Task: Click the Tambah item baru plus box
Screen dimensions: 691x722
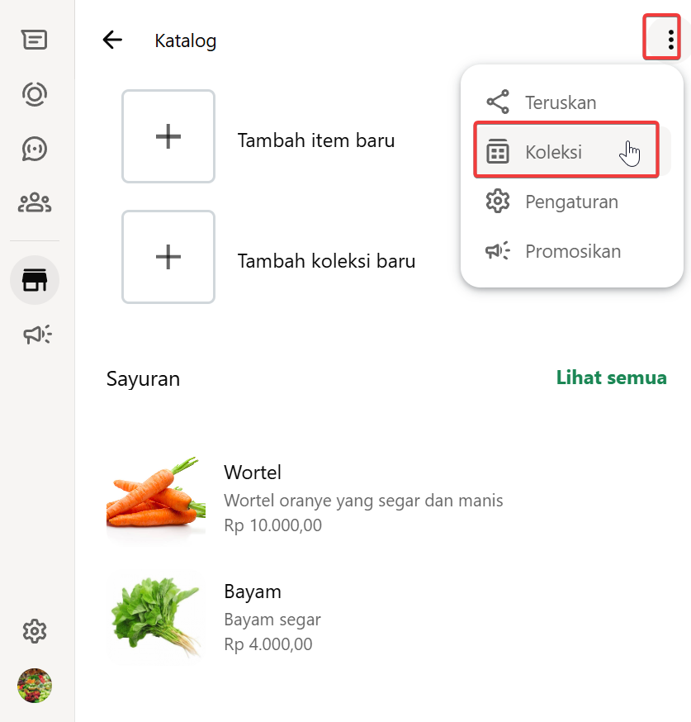Action: tap(168, 136)
